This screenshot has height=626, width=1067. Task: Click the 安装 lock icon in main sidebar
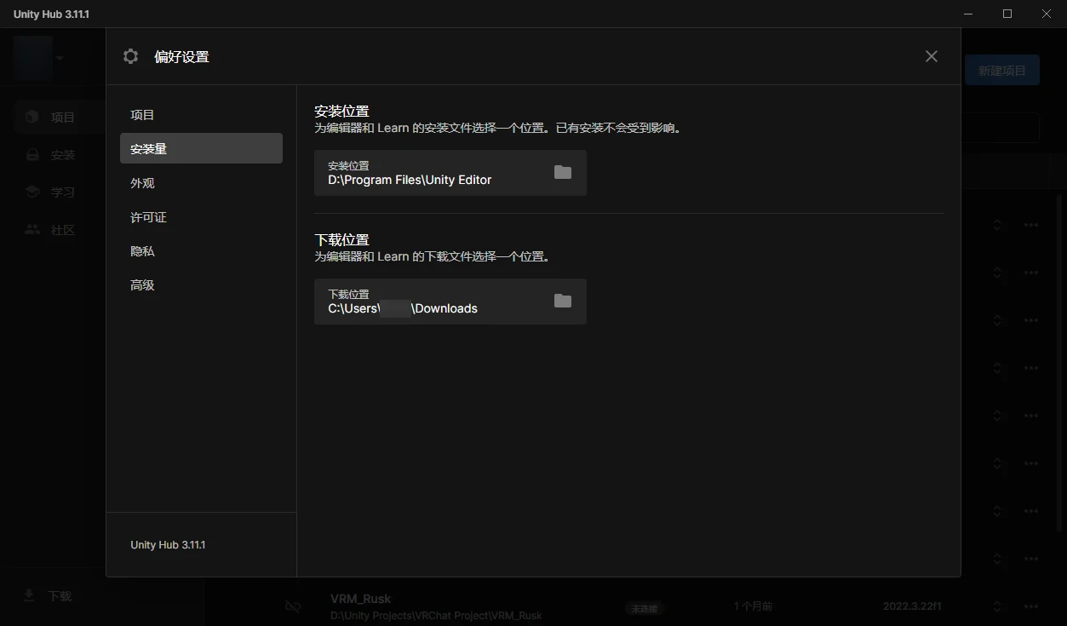pyautogui.click(x=32, y=155)
